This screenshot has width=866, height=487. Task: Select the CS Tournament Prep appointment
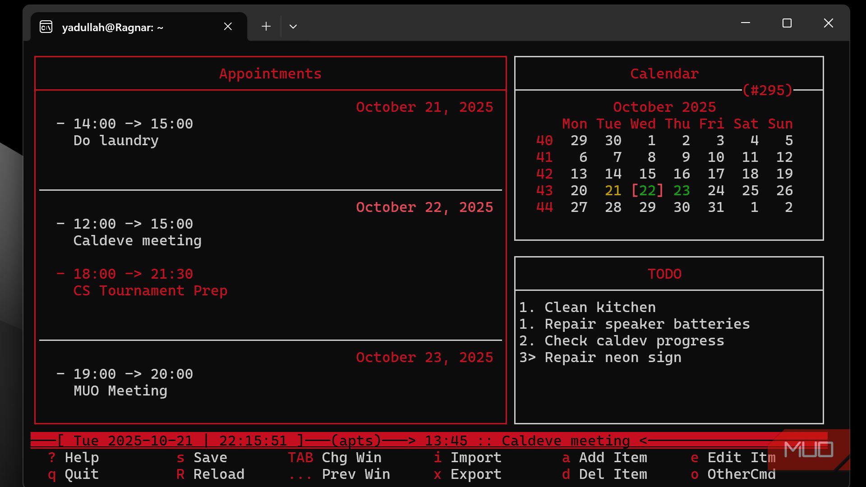150,291
